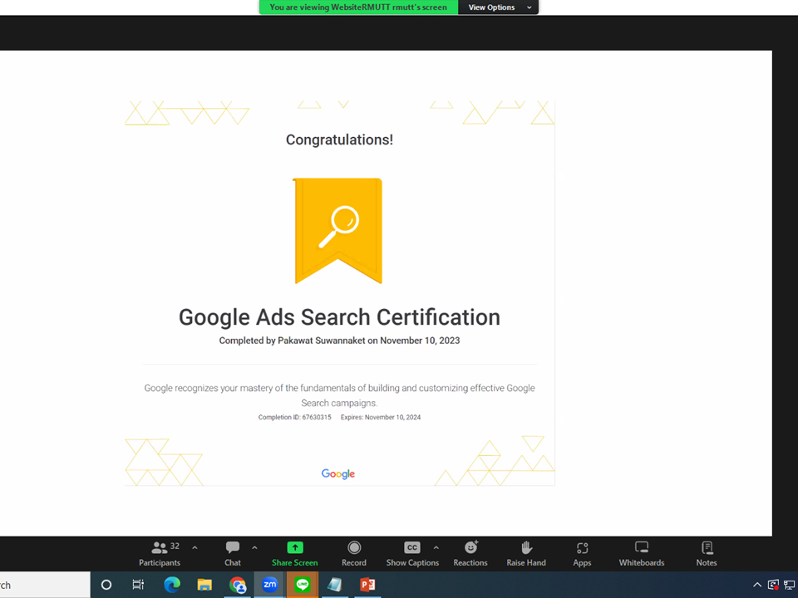
Task: Open File Explorer from the taskbar
Action: (x=204, y=585)
